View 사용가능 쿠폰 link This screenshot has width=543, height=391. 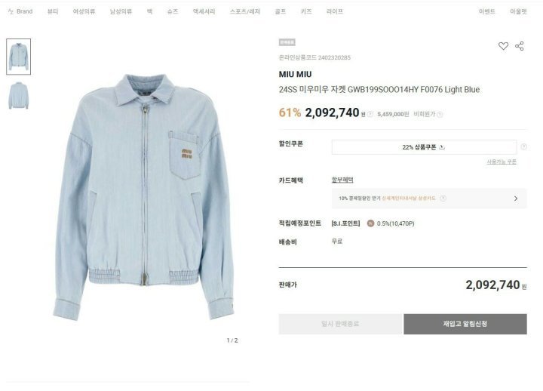(502, 162)
